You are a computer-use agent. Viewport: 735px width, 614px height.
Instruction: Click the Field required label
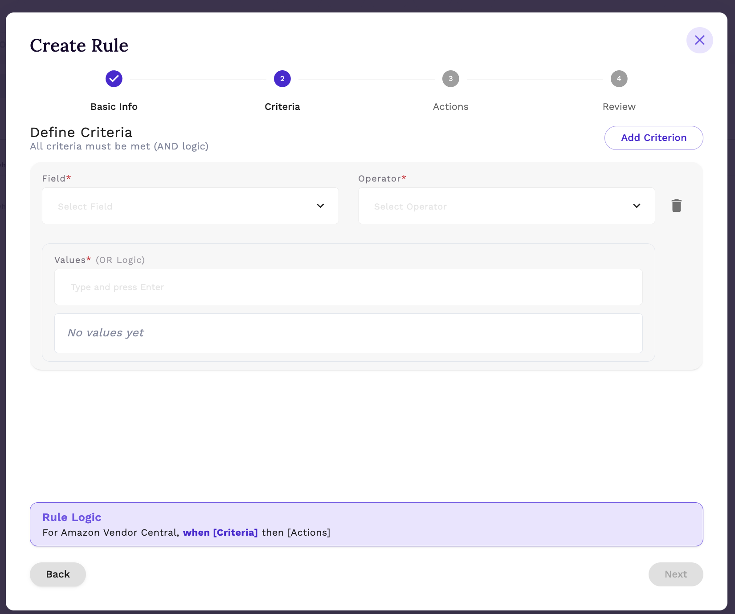(x=57, y=178)
